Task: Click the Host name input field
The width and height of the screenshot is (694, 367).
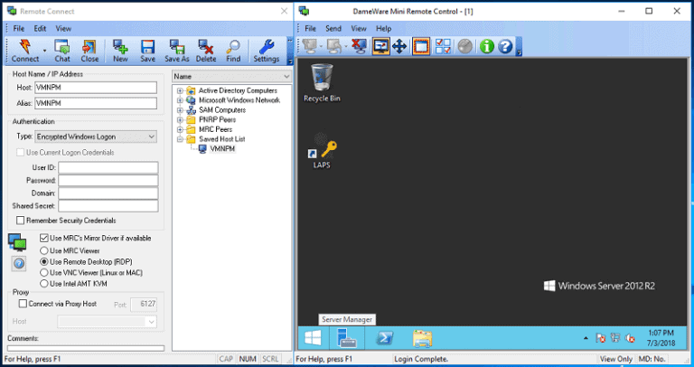Action: point(96,89)
